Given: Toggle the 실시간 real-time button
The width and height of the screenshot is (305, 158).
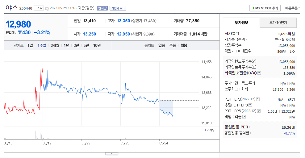Looking at the screenshot, I should click(x=102, y=8).
